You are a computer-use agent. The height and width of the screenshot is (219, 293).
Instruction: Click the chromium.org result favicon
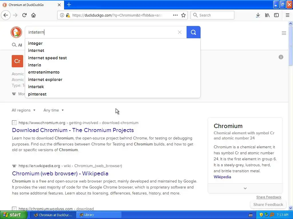click(x=14, y=123)
